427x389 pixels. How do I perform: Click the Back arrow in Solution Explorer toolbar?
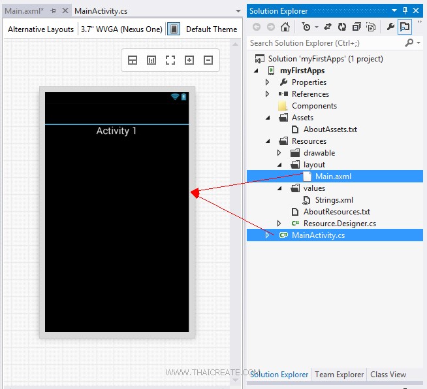[x=256, y=27]
